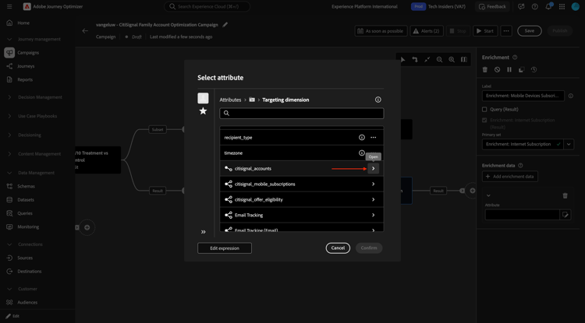Click Search Experience Cloud field
The width and height of the screenshot is (585, 323).
(207, 6)
